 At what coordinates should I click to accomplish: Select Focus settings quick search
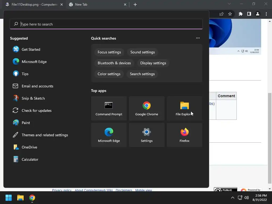click(109, 52)
